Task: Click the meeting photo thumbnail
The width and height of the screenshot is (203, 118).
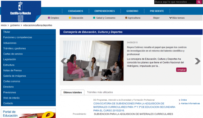Action: (x=93, y=61)
